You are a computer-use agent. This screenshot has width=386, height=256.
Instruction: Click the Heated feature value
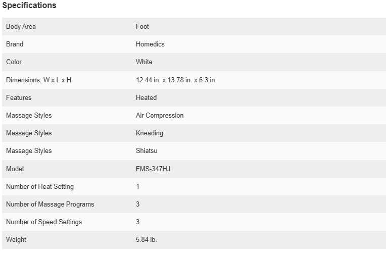coord(146,97)
